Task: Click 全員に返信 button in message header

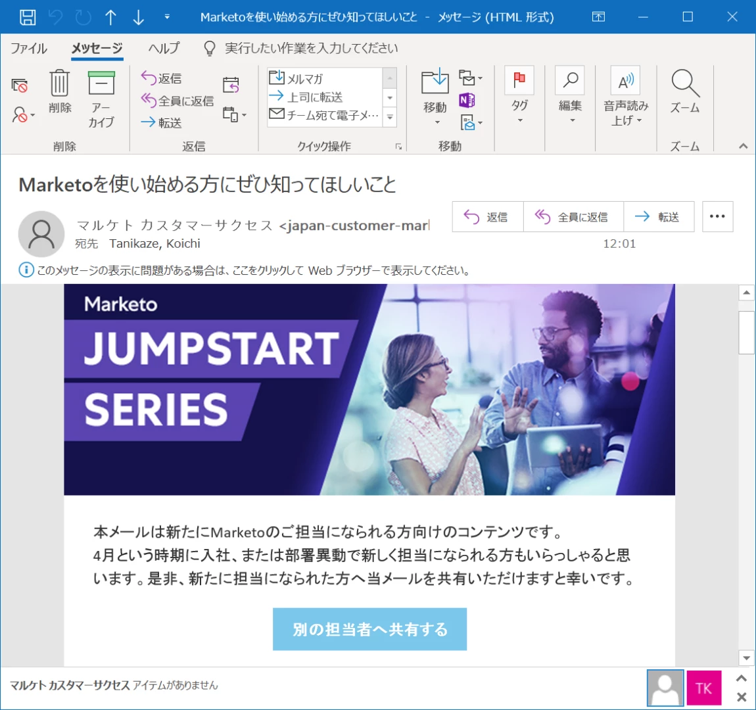Action: point(573,217)
